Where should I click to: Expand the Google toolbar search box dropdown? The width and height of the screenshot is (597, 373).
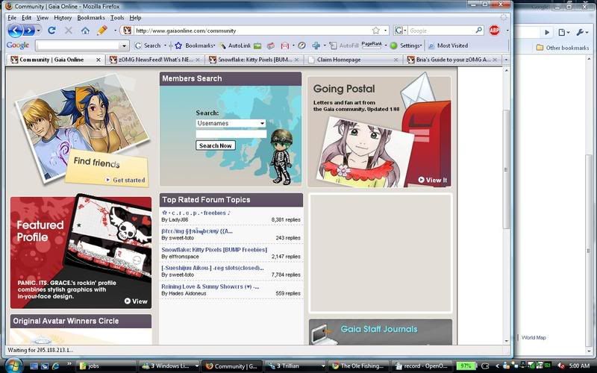124,46
